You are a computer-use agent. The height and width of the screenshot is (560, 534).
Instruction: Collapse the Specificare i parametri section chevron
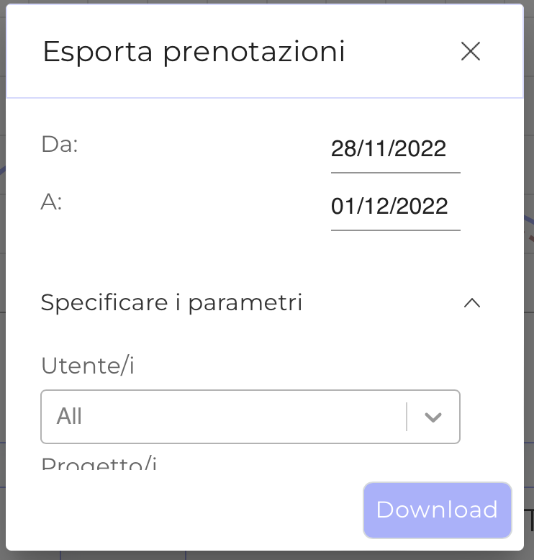(x=472, y=303)
